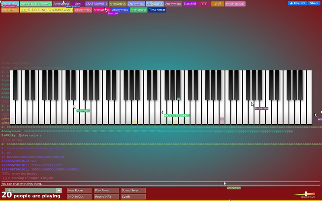Select the unounonuonu user tag
The image size is (322, 201).
tap(235, 4)
